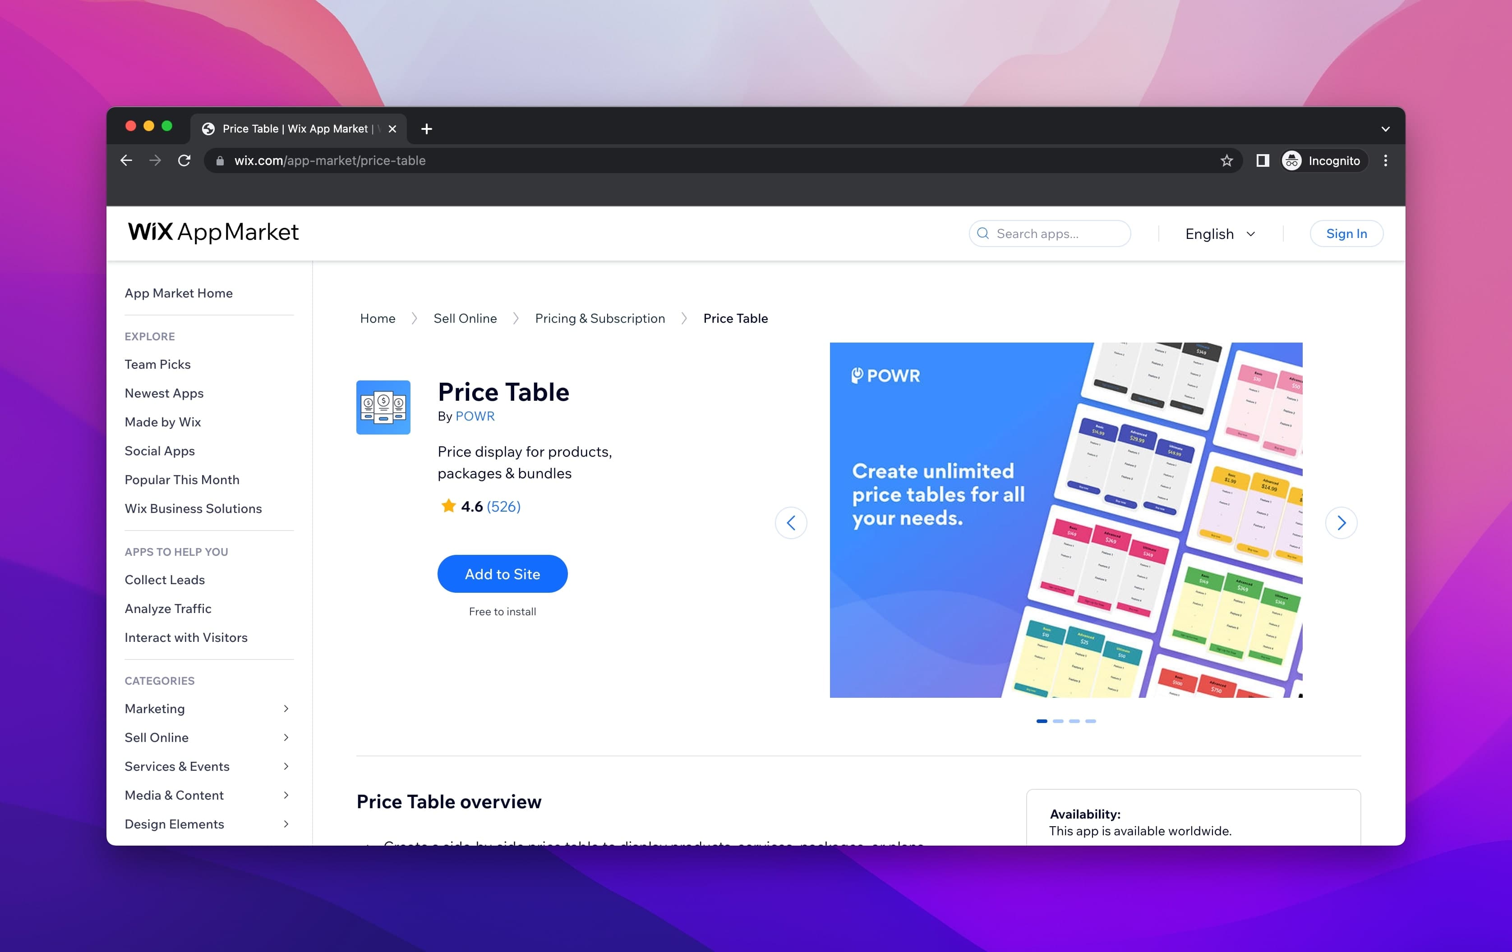Click the search apps input field
Screen dimensions: 1512x952
click(1049, 233)
